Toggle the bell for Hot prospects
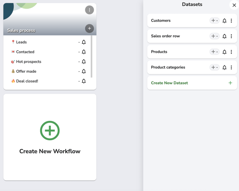The width and height of the screenshot is (239, 191). [84, 62]
